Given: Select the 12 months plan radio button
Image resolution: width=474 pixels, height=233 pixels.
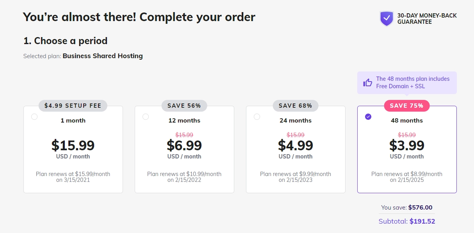Looking at the screenshot, I should tap(146, 116).
